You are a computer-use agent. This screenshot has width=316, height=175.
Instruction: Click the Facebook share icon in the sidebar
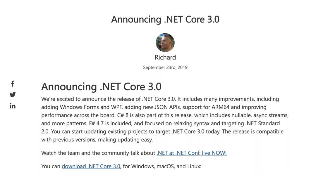13,84
